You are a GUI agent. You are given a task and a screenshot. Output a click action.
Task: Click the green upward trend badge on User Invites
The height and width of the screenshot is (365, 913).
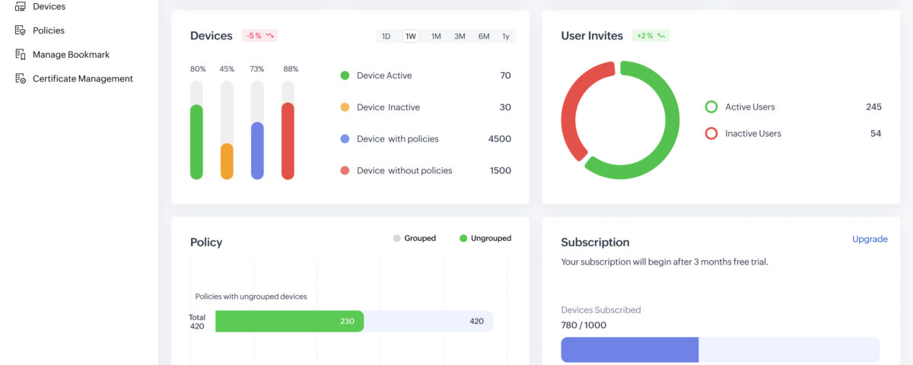[x=651, y=36]
